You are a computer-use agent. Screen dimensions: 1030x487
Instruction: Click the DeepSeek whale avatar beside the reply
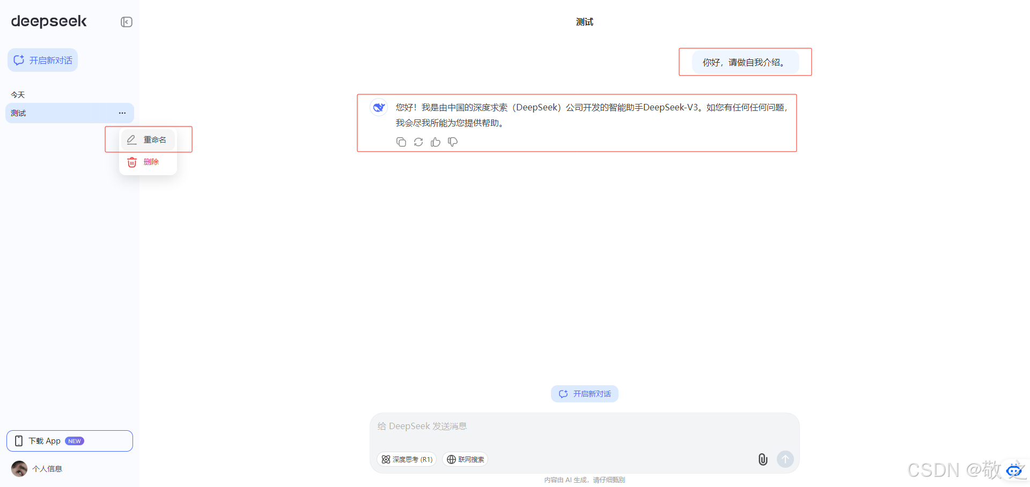(x=379, y=107)
